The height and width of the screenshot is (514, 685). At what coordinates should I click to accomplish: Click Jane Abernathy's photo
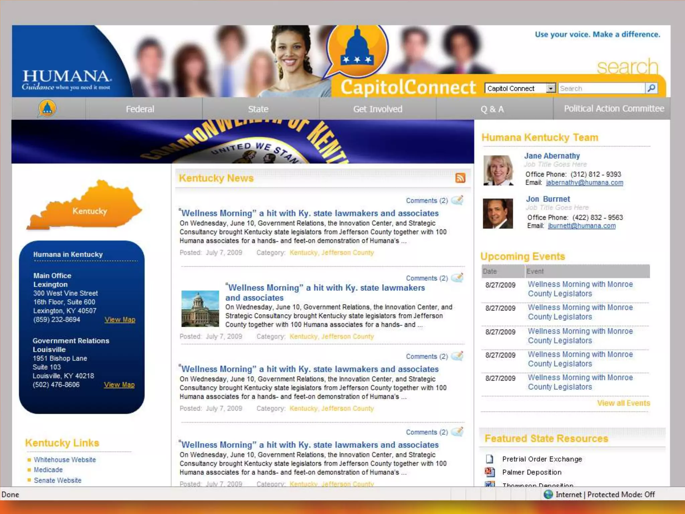click(498, 170)
